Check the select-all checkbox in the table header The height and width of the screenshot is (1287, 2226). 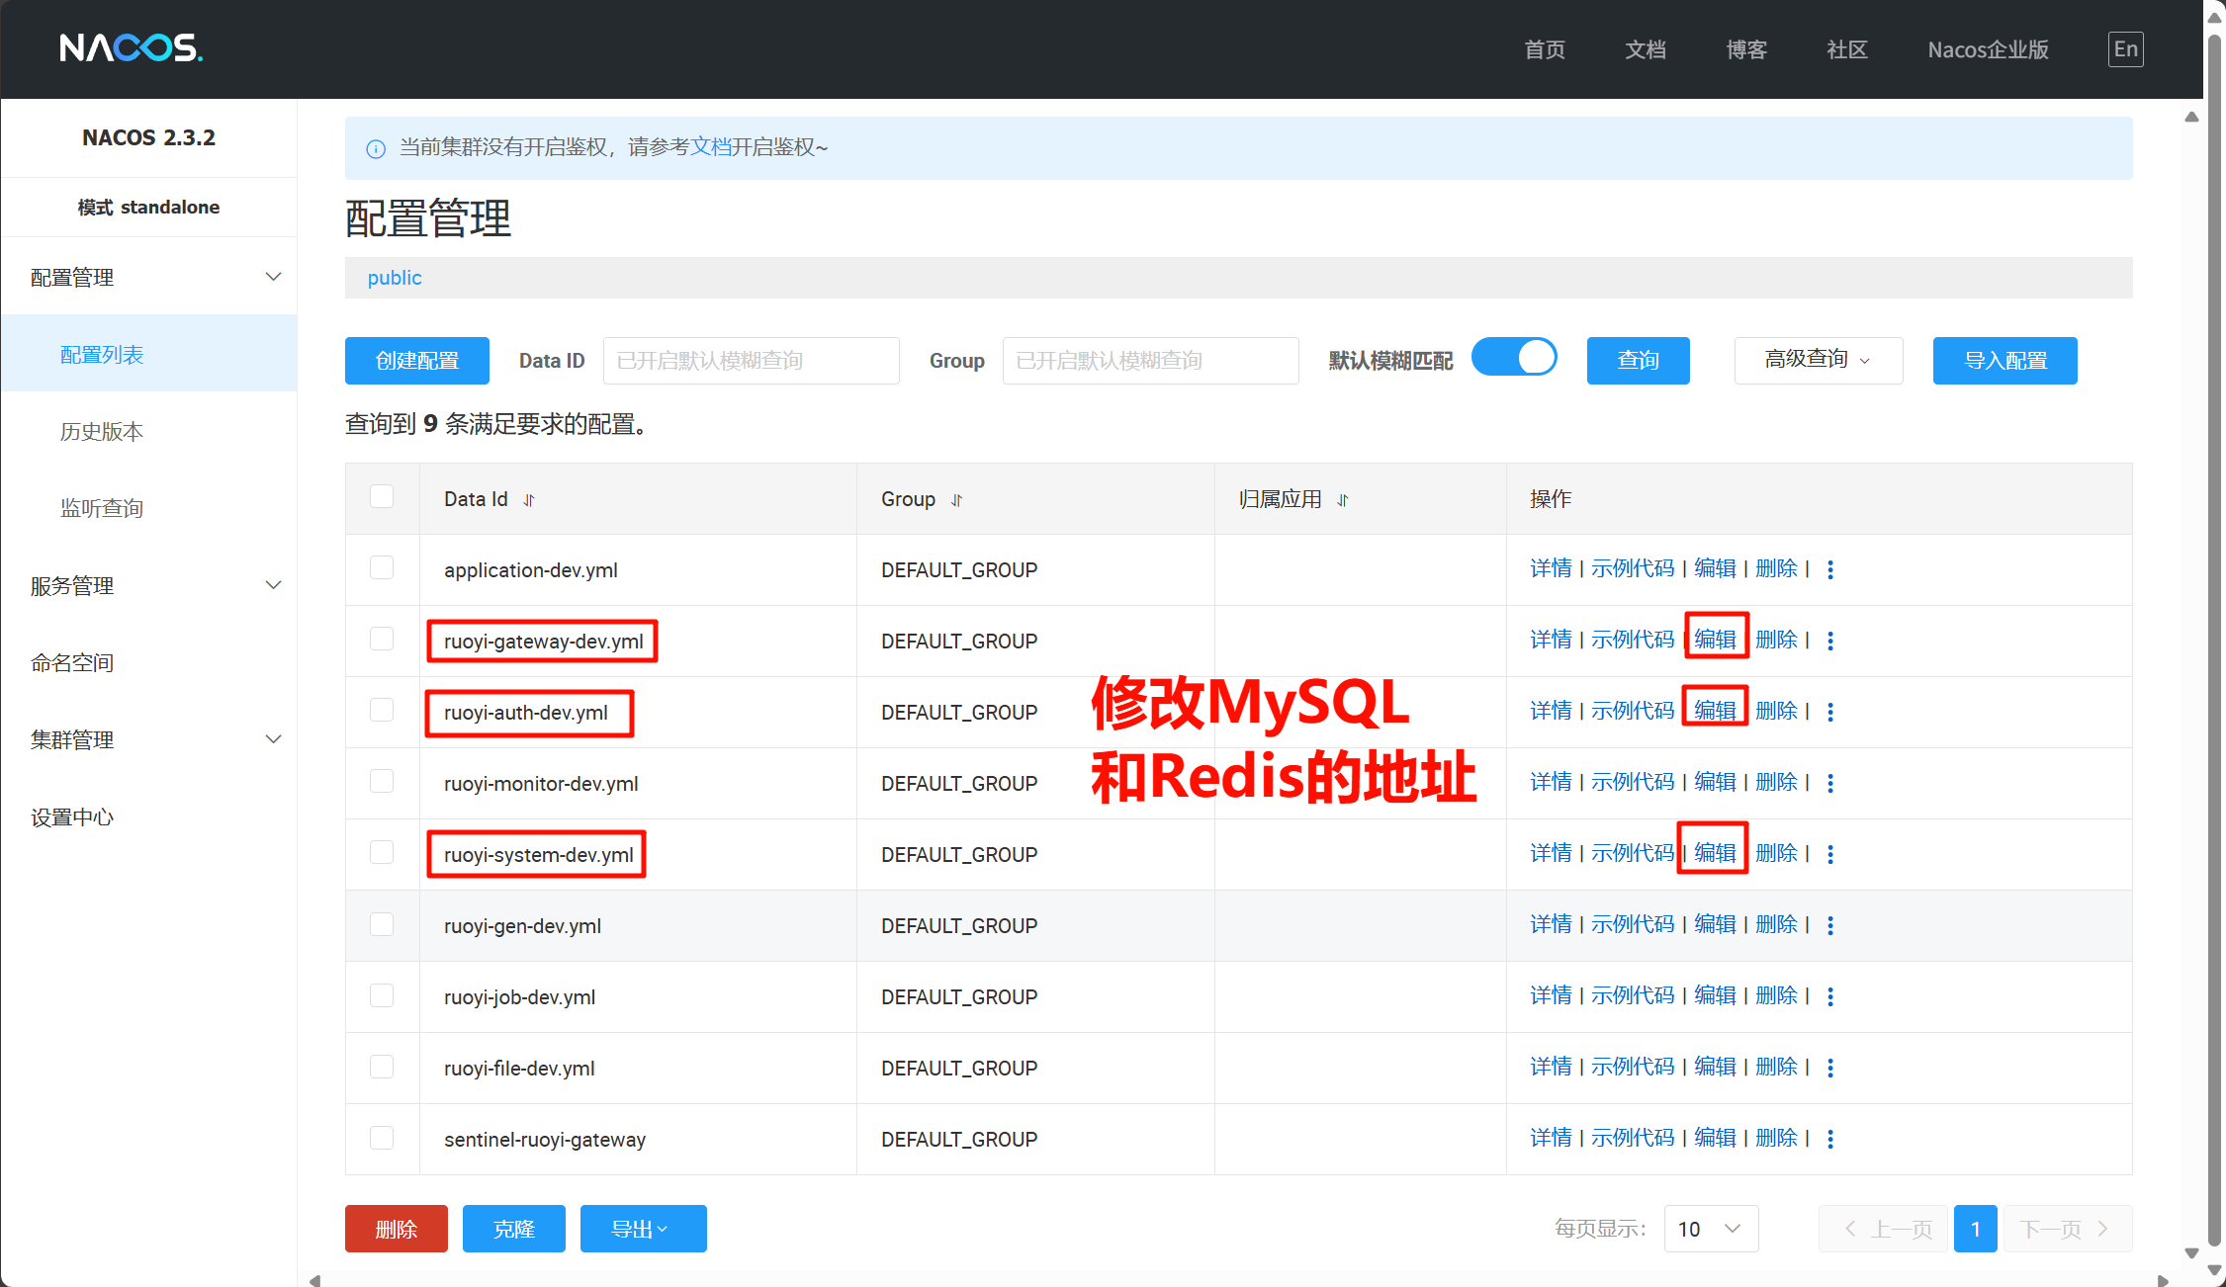tap(382, 496)
